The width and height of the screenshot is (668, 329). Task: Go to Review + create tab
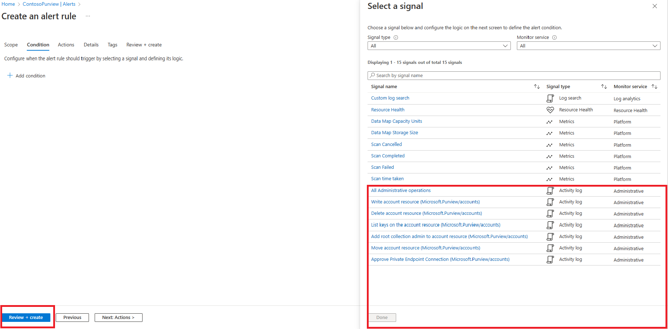click(144, 45)
